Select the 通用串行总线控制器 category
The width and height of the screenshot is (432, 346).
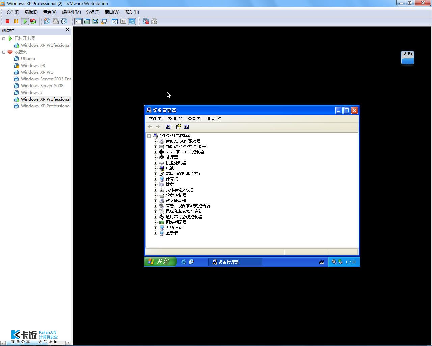184,217
